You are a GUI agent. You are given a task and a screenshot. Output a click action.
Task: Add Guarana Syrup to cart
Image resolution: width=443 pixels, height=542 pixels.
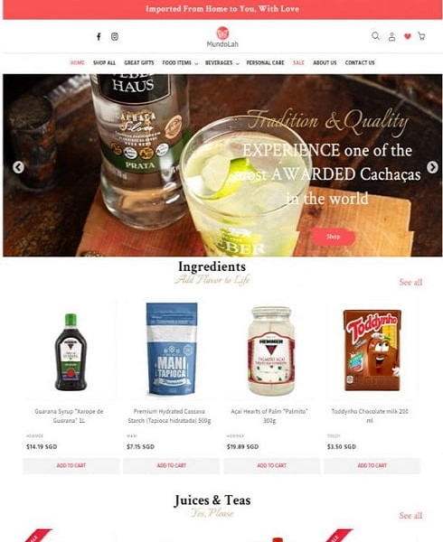71,465
